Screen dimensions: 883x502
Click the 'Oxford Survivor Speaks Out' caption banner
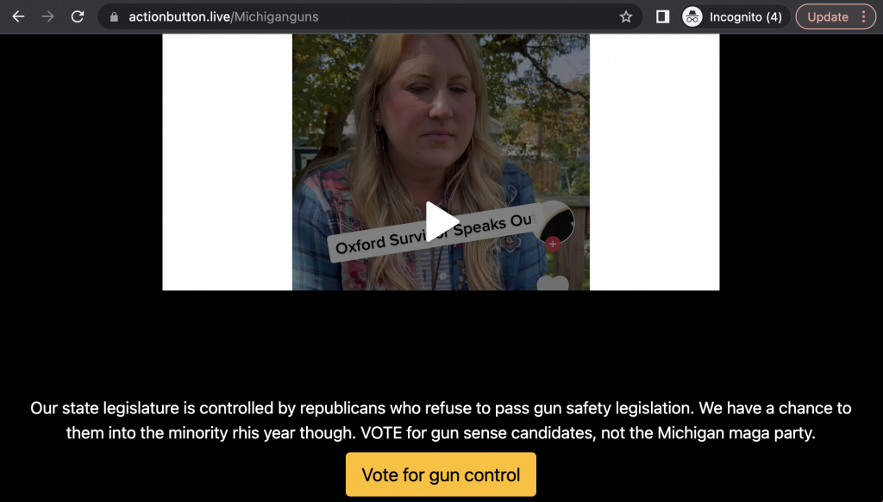click(435, 234)
